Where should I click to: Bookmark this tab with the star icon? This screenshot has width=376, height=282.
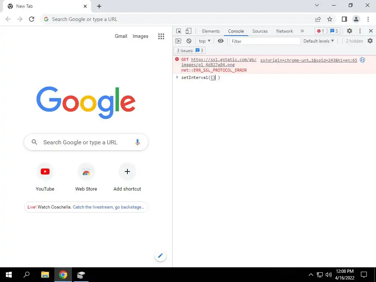point(330,19)
